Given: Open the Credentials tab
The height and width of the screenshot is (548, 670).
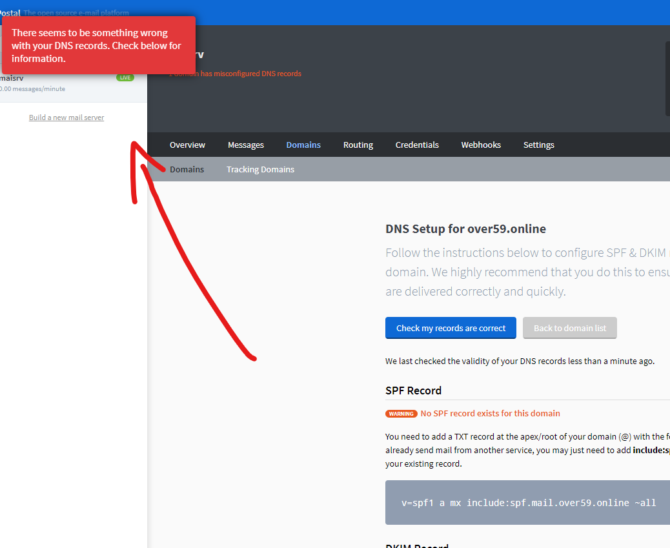Looking at the screenshot, I should click(417, 145).
